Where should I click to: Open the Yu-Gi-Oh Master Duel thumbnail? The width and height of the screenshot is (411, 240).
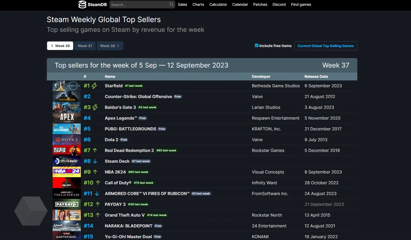[67, 236]
